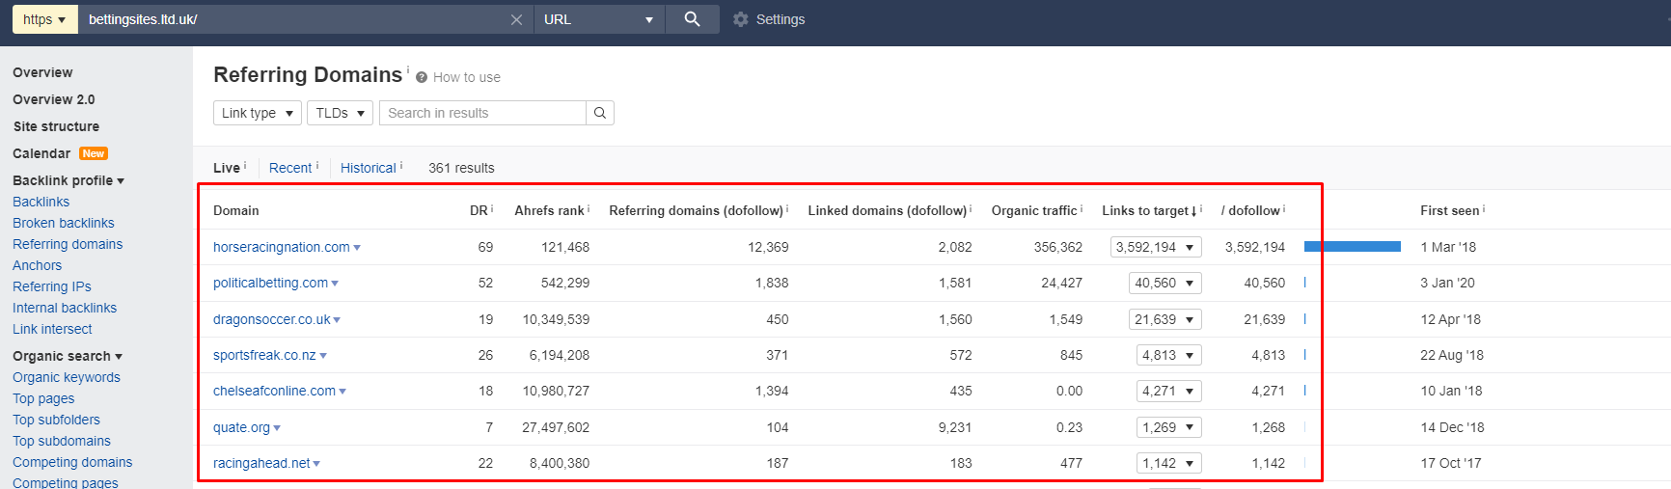The height and width of the screenshot is (489, 1671).
Task: Open Referring domains sidebar link
Action: click(x=68, y=244)
